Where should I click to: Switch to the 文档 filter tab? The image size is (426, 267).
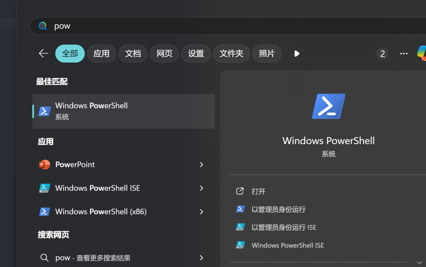tap(133, 54)
